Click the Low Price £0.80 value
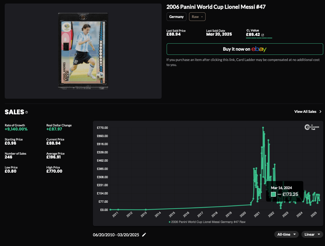 coord(10,171)
